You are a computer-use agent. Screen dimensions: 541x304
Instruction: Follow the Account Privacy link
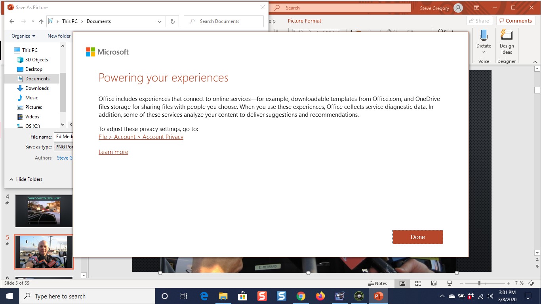click(141, 137)
